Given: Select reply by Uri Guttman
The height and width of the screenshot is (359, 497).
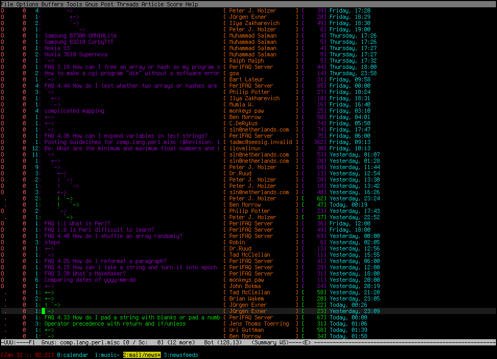Looking at the screenshot, I should pyautogui.click(x=246, y=330).
